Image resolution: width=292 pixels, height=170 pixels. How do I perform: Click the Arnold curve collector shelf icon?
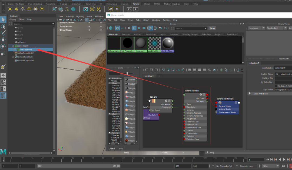click(67, 9)
